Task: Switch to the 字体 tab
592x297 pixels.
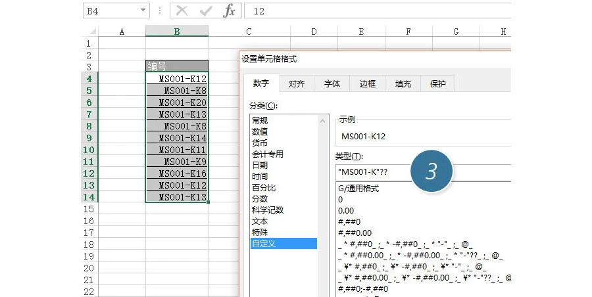Action: pyautogui.click(x=332, y=84)
